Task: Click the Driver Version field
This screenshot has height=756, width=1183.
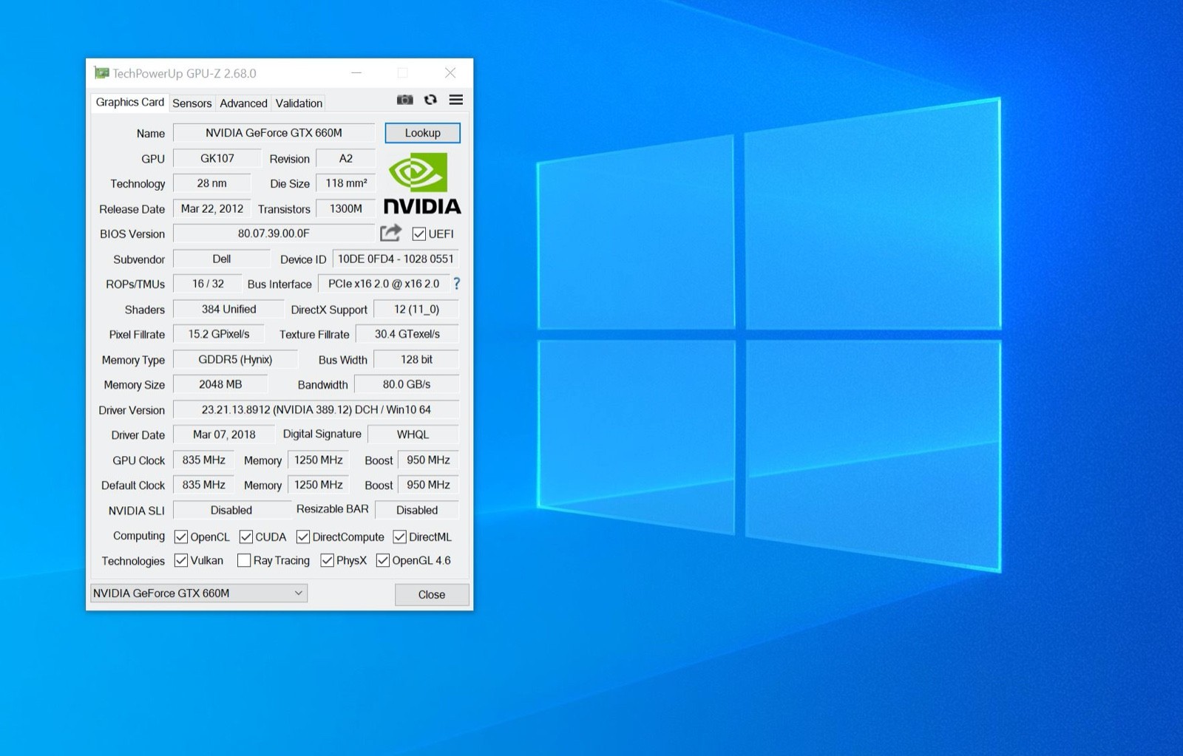Action: tap(316, 409)
